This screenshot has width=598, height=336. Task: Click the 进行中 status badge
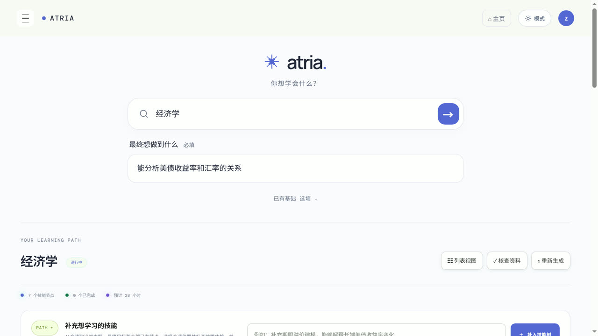pos(76,262)
